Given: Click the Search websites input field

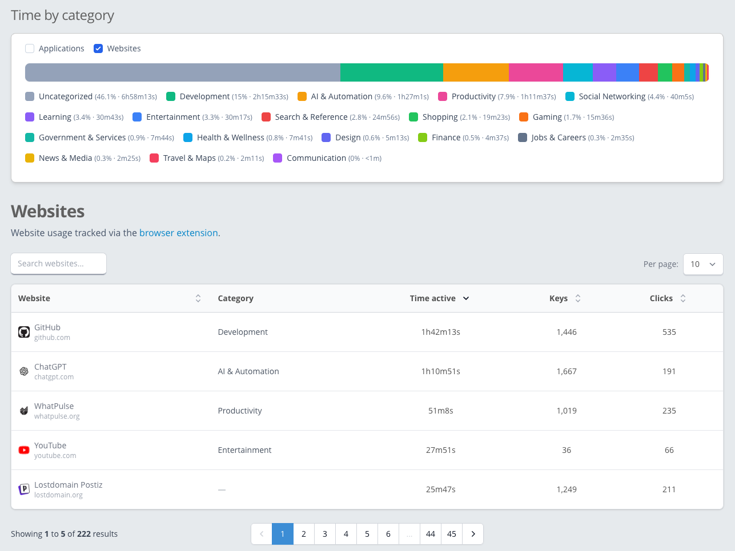Looking at the screenshot, I should coord(58,264).
